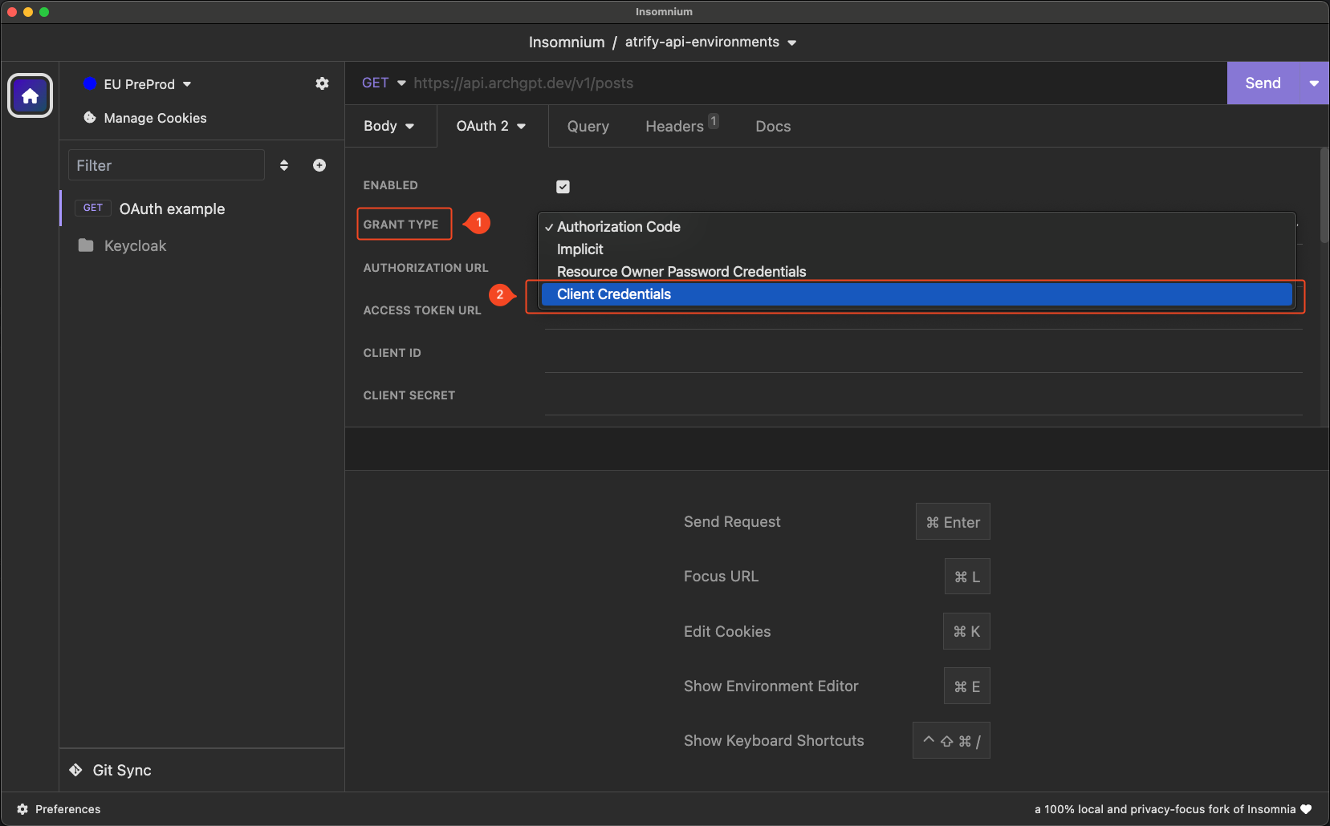Select the OAuth example request
1330x826 pixels.
[172, 209]
